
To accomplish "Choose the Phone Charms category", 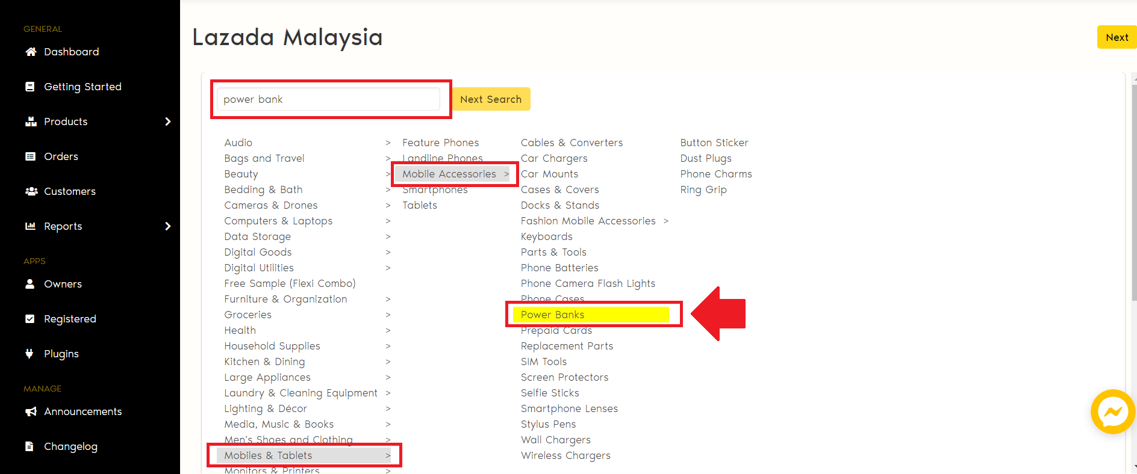I will click(x=716, y=174).
